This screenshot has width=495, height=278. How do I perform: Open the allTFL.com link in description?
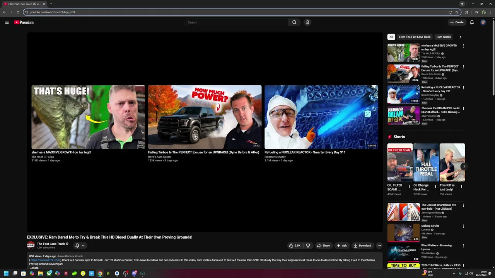point(45,260)
